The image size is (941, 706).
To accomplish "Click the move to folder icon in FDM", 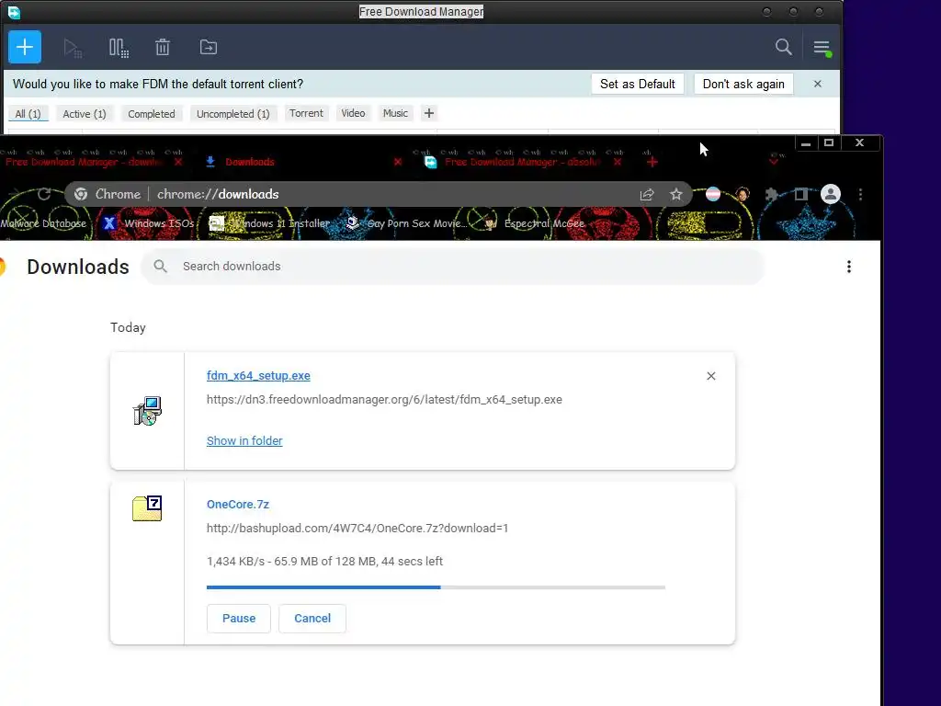I will click(209, 47).
